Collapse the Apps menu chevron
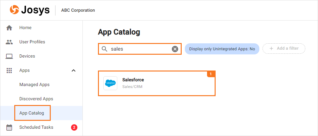The height and width of the screenshot is (136, 318). pyautogui.click(x=74, y=71)
